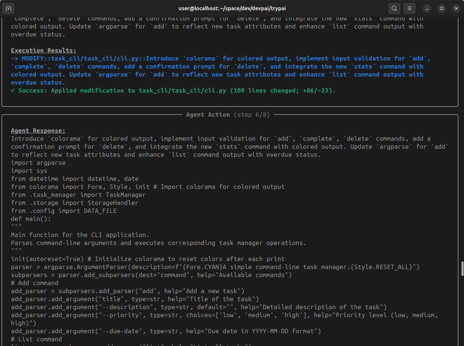
Task: Maximize the terminal window
Action: coord(442,8)
